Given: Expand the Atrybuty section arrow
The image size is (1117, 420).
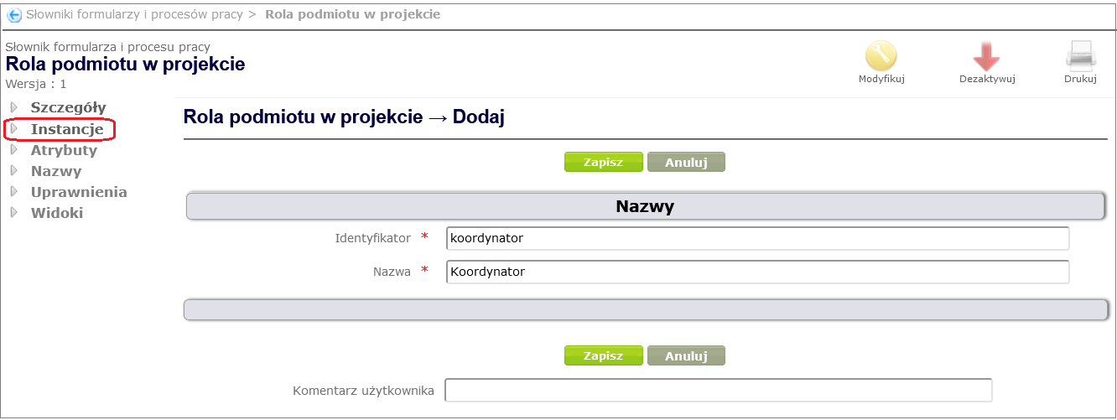Looking at the screenshot, I should click(14, 150).
